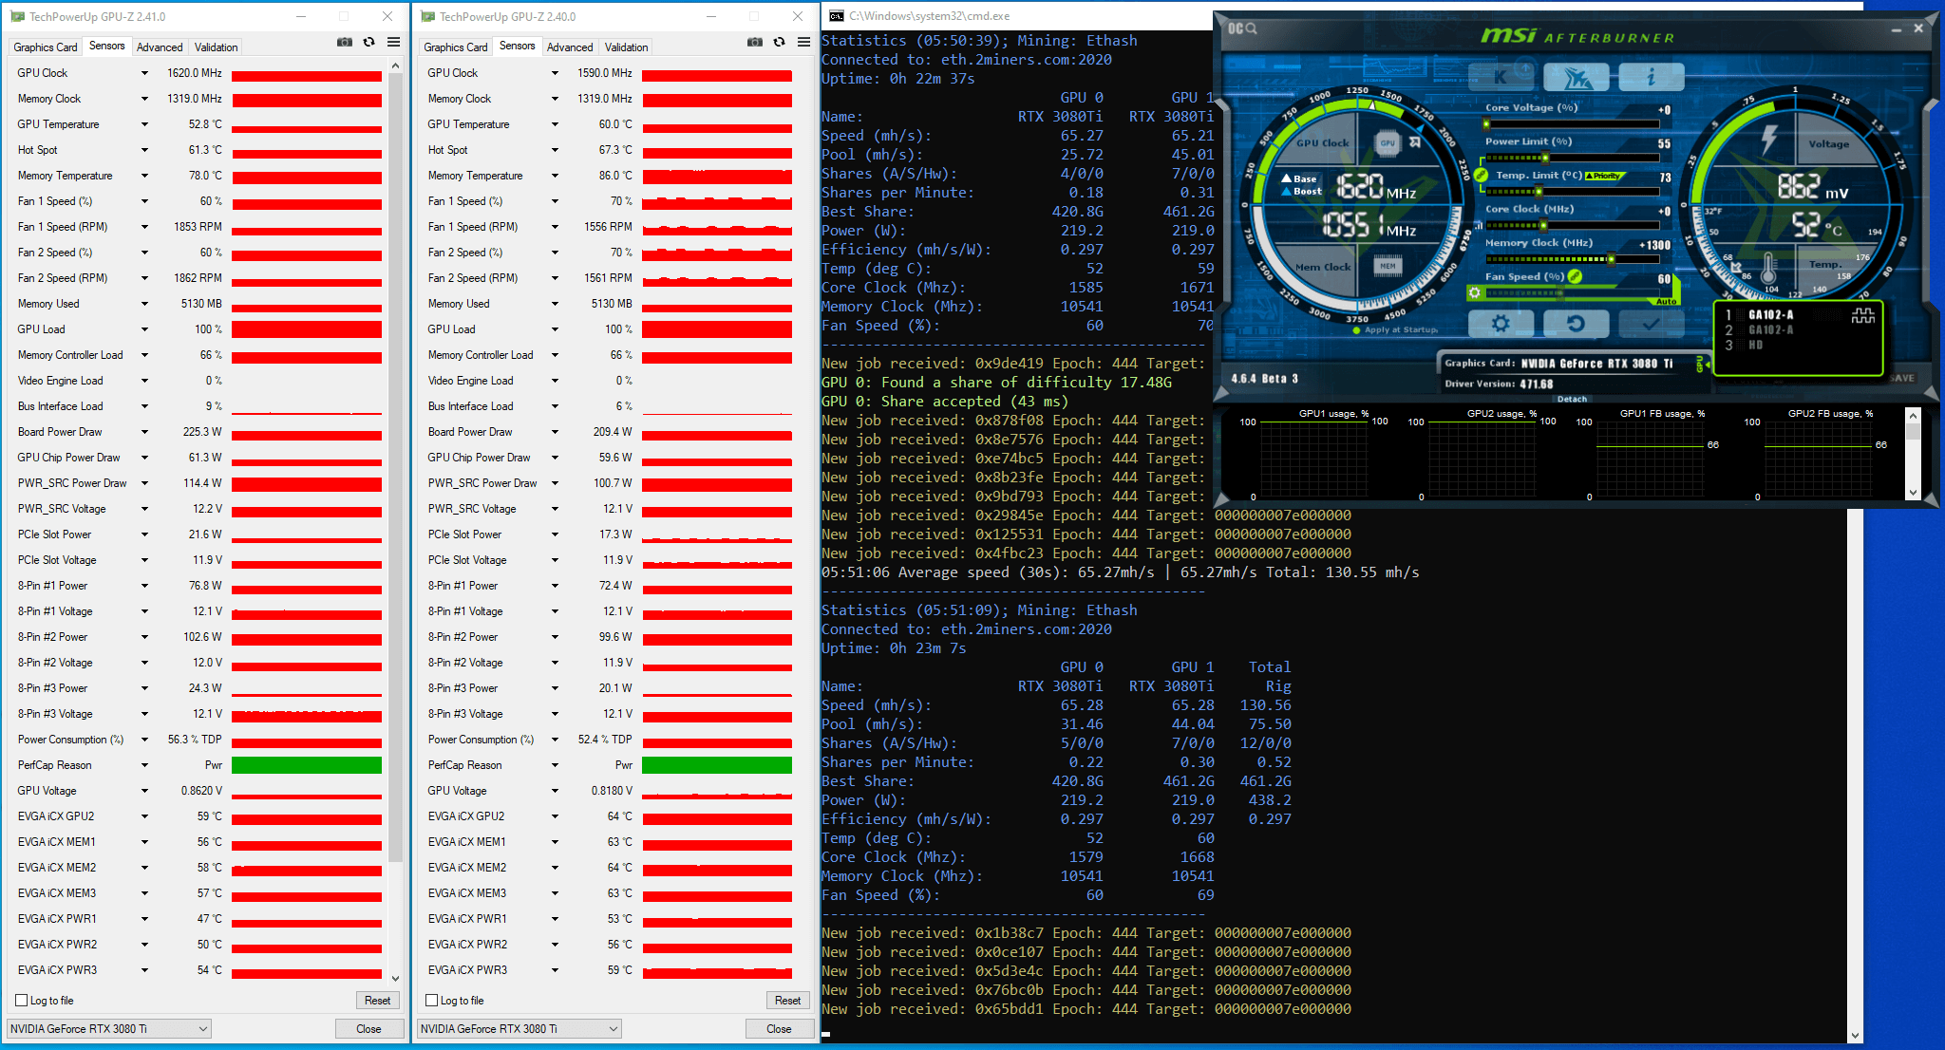Click the reset-to-defaults circular arrow button
This screenshot has width=1945, height=1050.
(x=1575, y=324)
